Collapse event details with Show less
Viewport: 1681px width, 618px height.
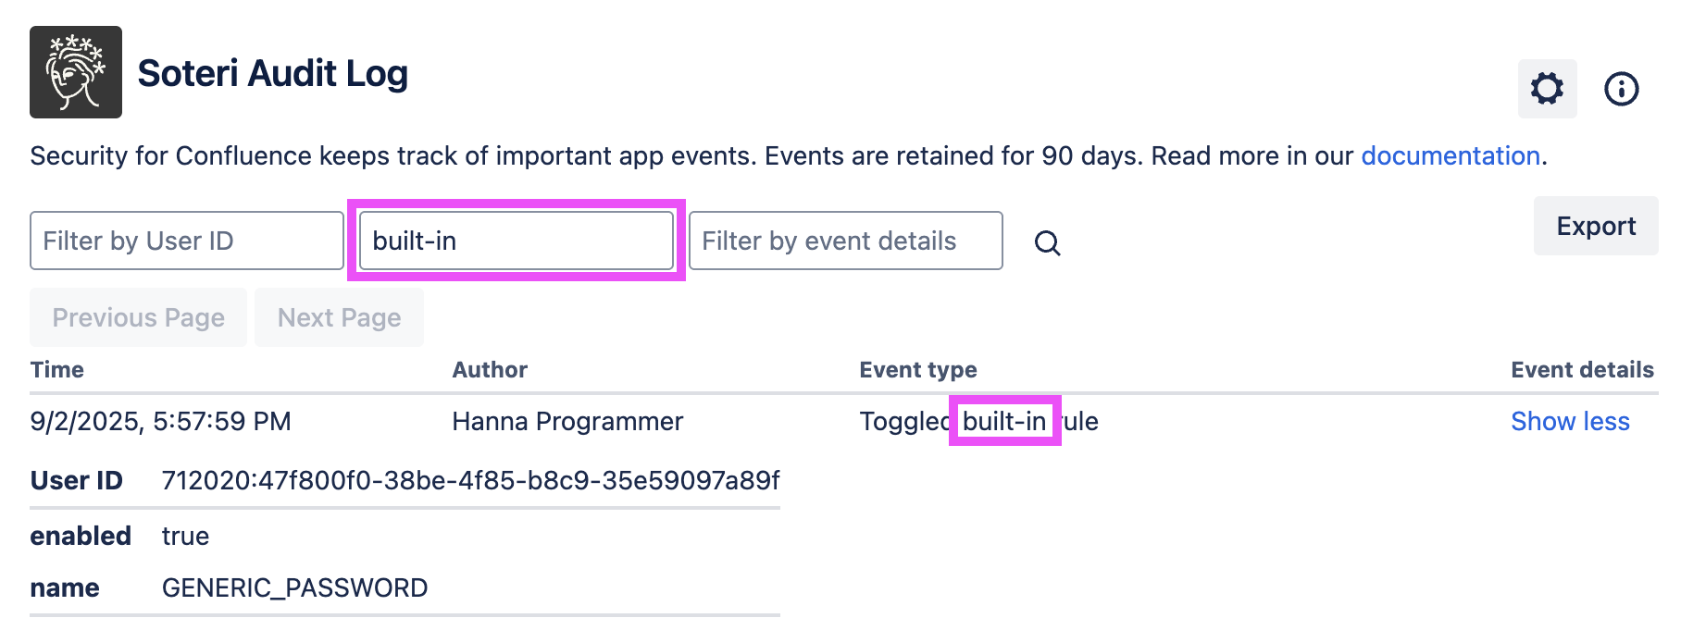pos(1570,421)
